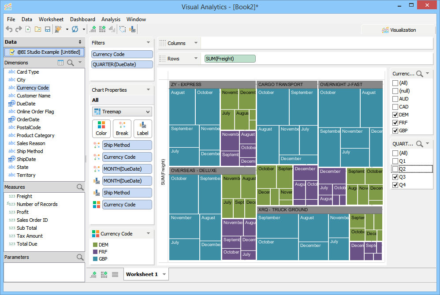Screen dimensions: 440x295
Task: Click the bottom new dashboard icon
Action: coord(104,275)
